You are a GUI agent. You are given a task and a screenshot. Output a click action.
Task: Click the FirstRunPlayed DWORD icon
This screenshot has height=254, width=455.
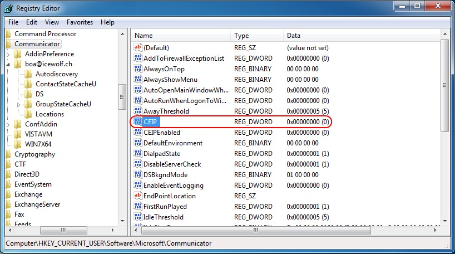click(x=138, y=207)
